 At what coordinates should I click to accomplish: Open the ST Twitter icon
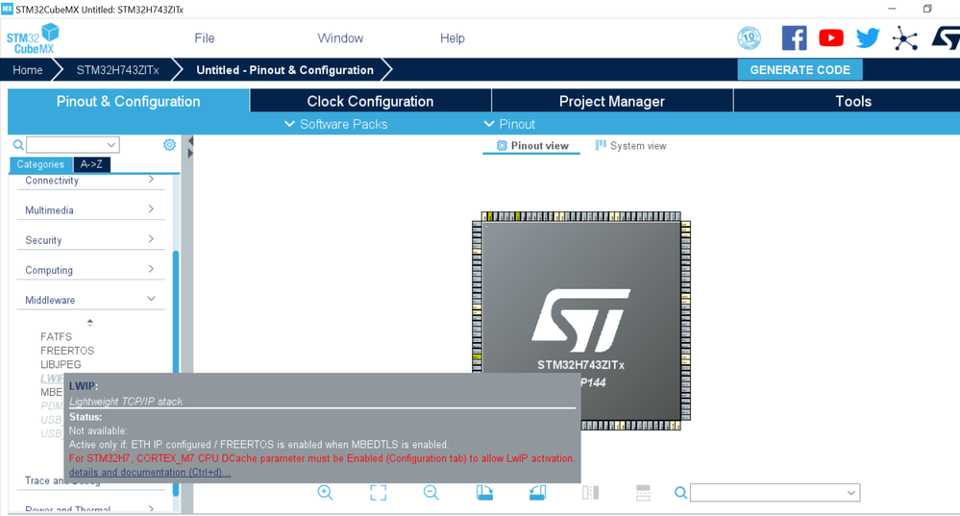pos(868,37)
